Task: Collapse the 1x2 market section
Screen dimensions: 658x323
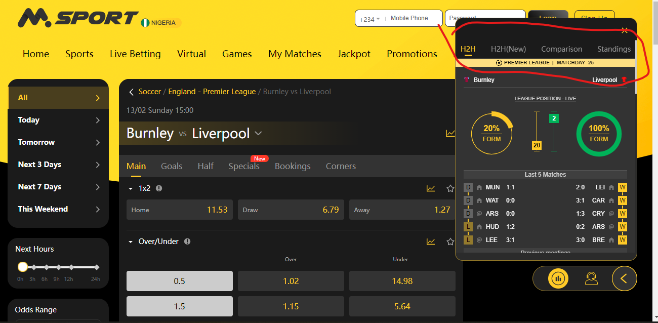Action: [131, 188]
